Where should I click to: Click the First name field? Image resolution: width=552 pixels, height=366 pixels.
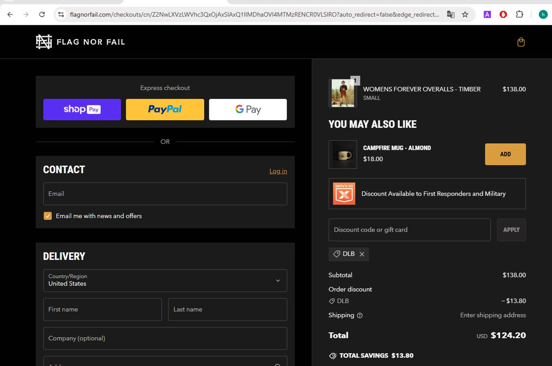[x=103, y=309]
